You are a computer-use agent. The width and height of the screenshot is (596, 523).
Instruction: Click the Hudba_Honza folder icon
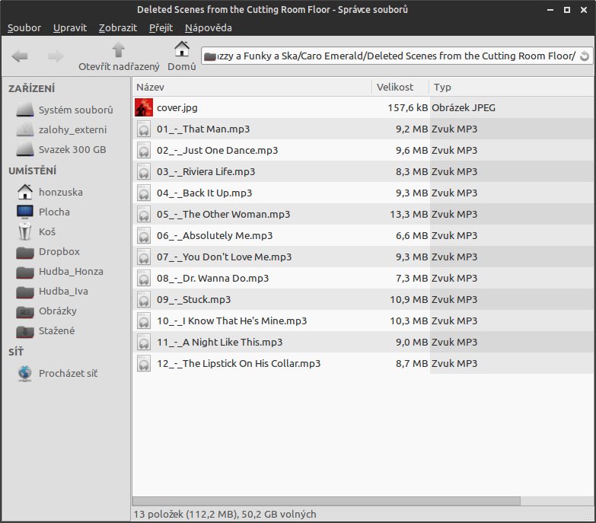[x=25, y=272]
